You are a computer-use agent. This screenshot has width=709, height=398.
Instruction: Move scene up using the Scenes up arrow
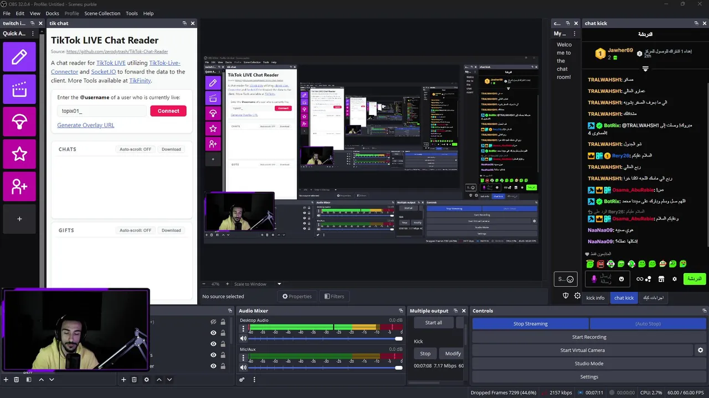click(x=41, y=379)
